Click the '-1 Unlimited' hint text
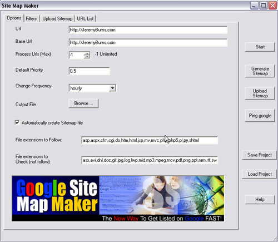The image size is (278, 242). [106, 54]
